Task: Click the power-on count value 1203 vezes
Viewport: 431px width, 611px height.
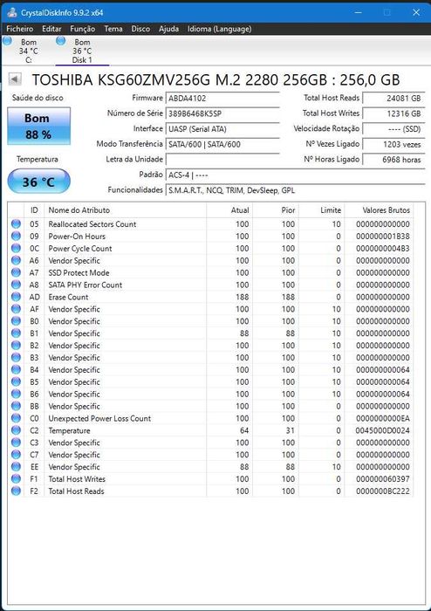Action: (x=393, y=144)
